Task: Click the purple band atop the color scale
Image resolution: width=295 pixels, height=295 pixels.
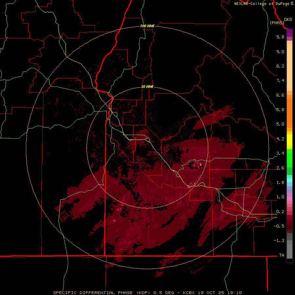Action: 289,33
